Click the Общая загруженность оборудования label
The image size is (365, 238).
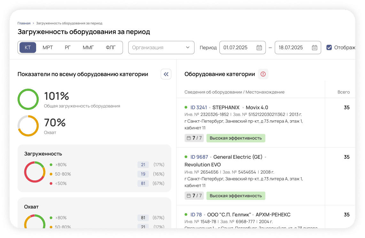click(x=82, y=106)
